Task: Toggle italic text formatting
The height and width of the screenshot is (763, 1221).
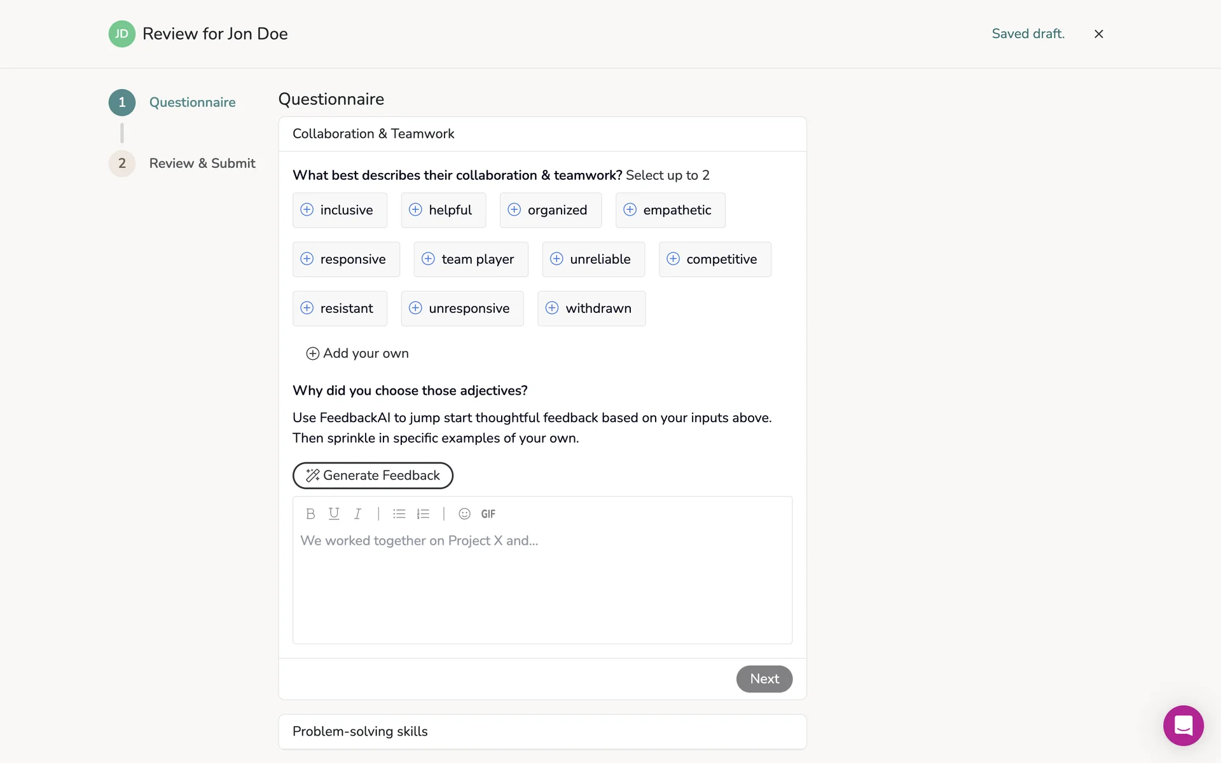Action: [357, 514]
